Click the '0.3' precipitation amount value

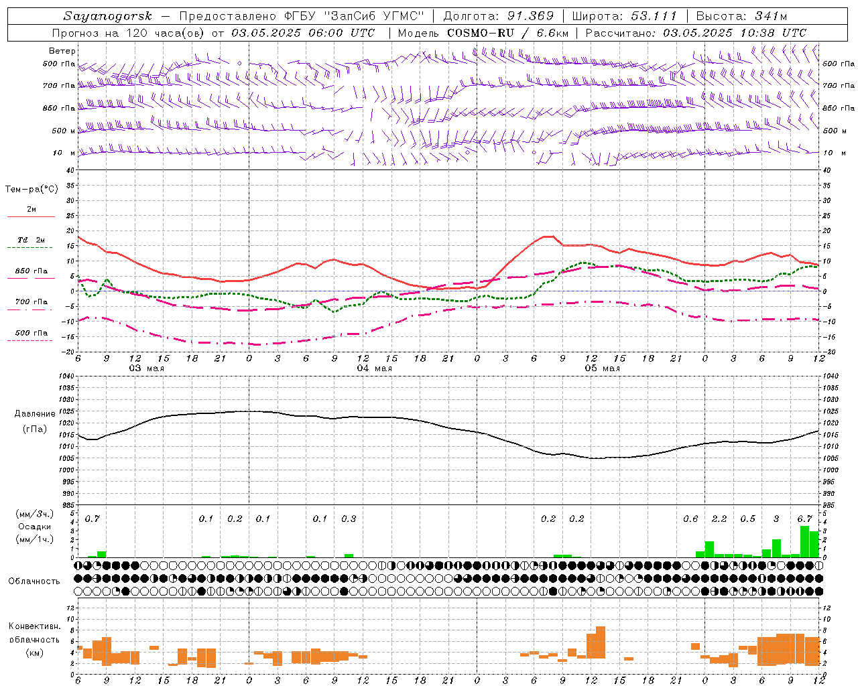coord(349,519)
